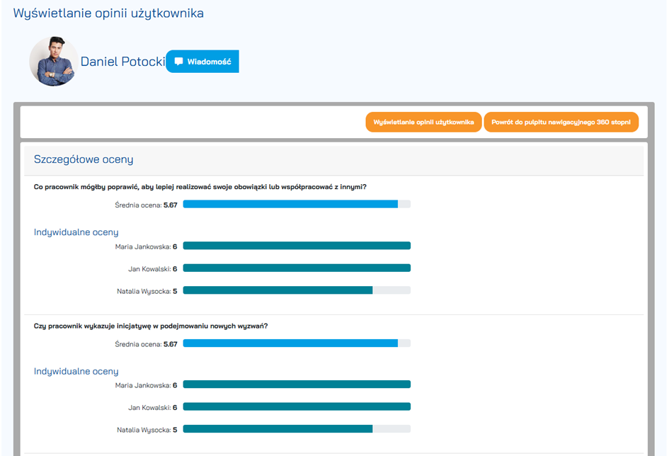Click the Daniel Potocki name text

click(122, 62)
